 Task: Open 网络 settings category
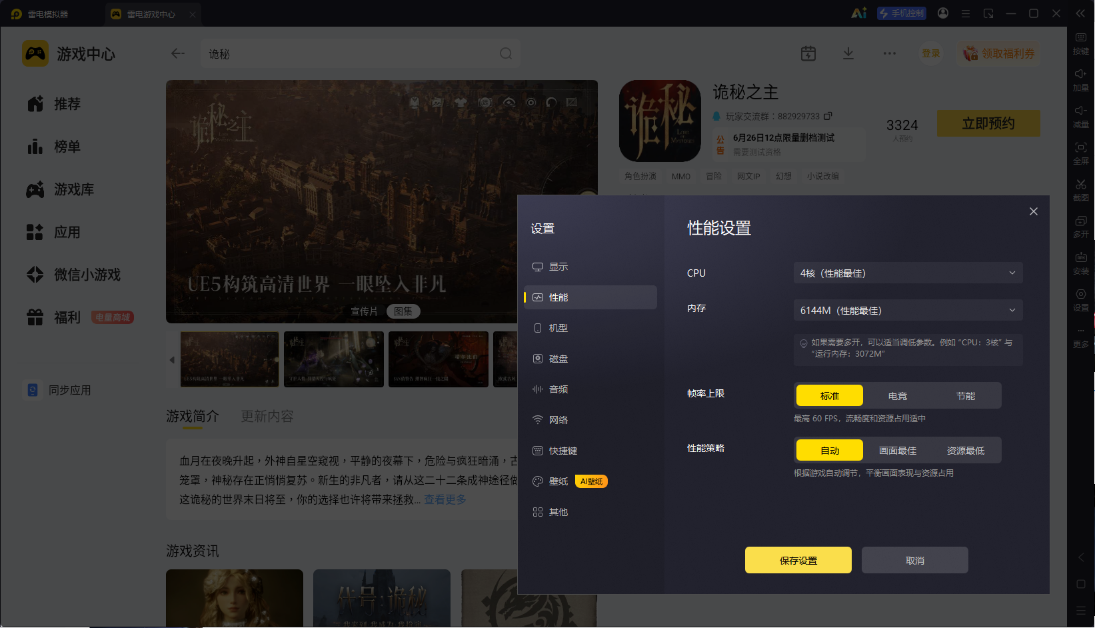point(590,420)
